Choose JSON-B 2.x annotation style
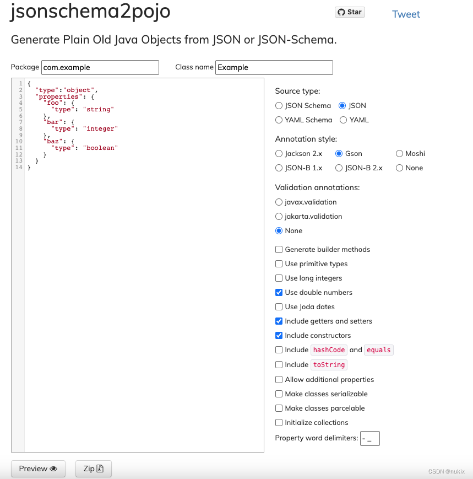The width and height of the screenshot is (473, 479). point(339,168)
